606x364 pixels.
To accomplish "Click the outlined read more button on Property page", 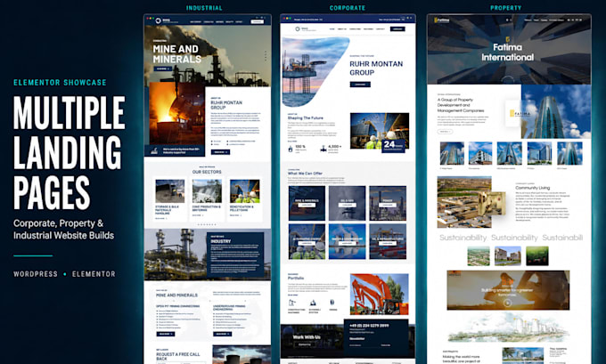I will 445,132.
